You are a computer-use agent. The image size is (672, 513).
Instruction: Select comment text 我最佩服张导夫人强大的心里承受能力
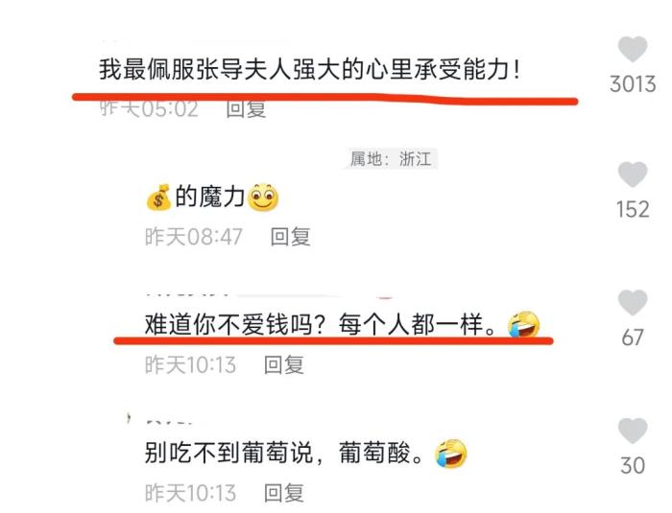click(309, 69)
